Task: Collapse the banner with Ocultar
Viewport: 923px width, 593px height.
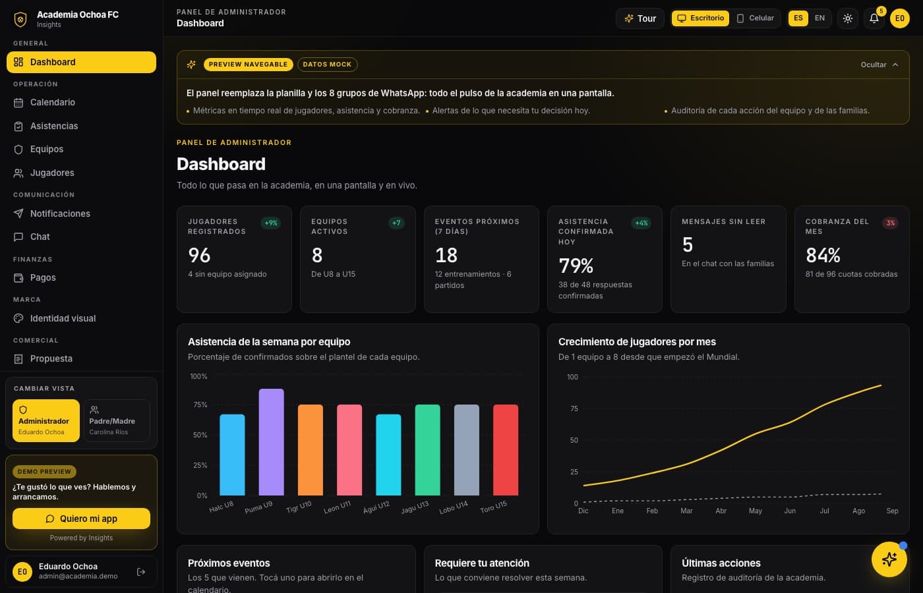Action: 879,65
